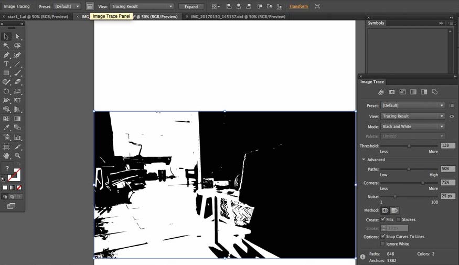Click the Expand button
The image size is (459, 265).
(191, 6)
